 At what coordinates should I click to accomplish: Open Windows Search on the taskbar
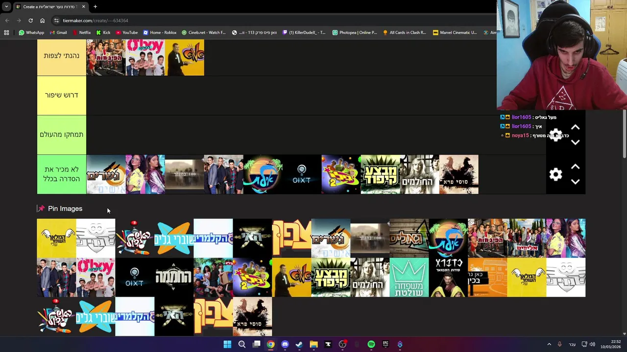click(241, 345)
